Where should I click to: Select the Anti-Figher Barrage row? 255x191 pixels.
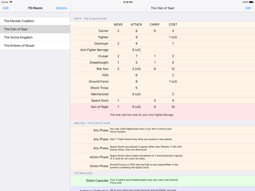[163, 50]
